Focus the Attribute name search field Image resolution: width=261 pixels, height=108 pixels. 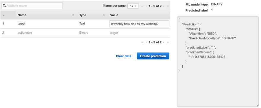[32, 6]
